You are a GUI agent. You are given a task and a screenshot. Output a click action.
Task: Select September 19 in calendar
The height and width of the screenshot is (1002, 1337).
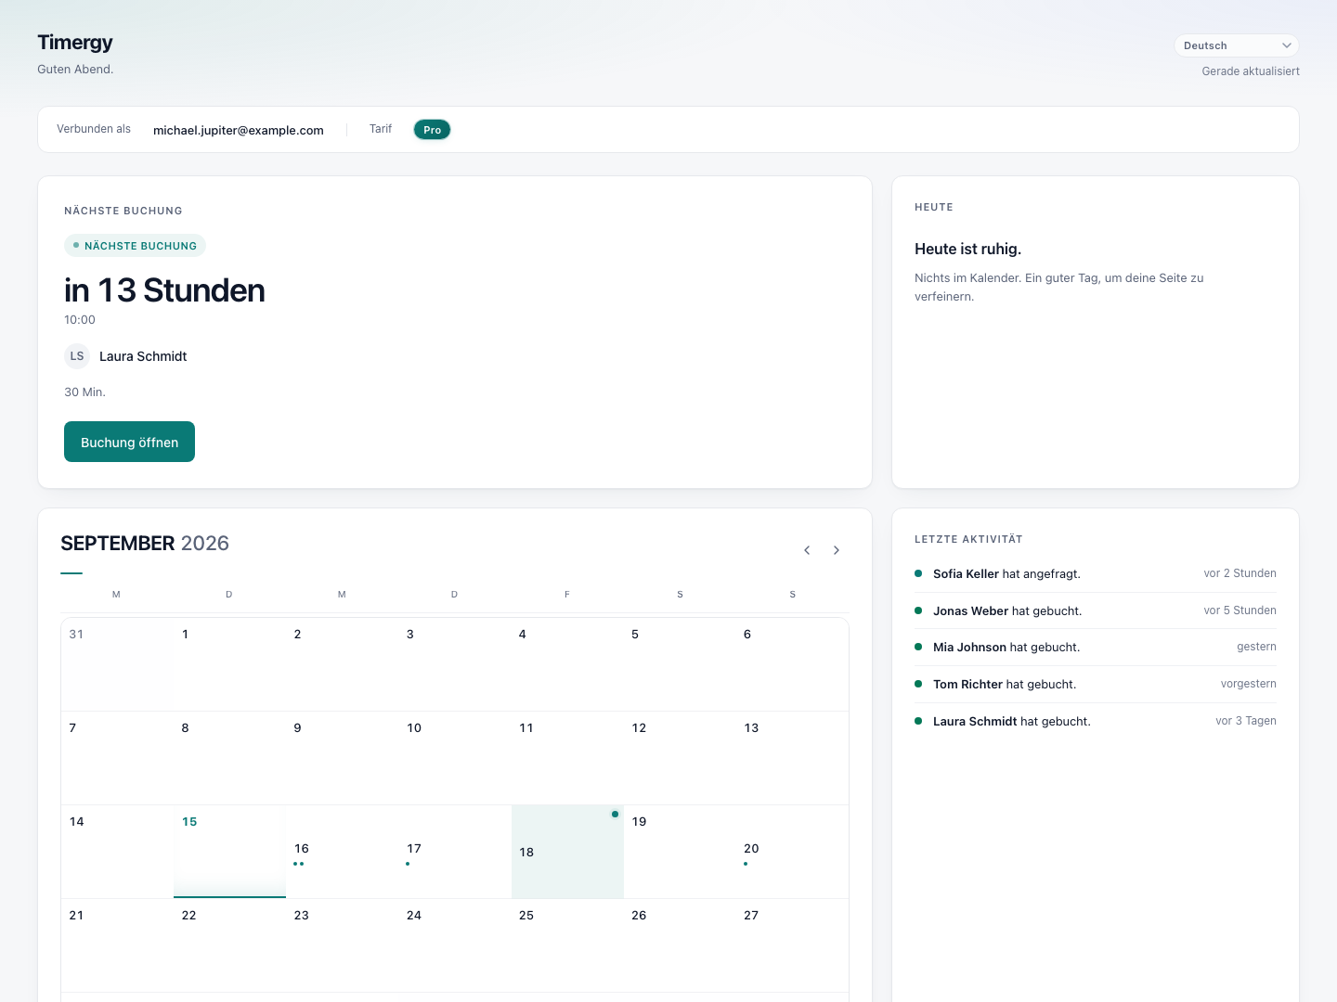[x=680, y=852]
